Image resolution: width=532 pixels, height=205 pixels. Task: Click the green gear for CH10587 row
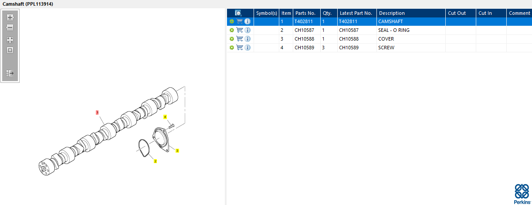[x=232, y=30]
